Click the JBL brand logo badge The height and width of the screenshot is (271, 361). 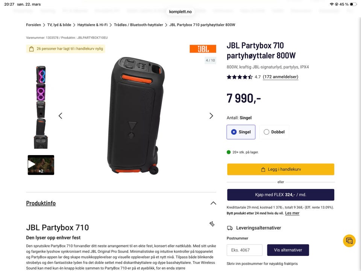pos(203,49)
